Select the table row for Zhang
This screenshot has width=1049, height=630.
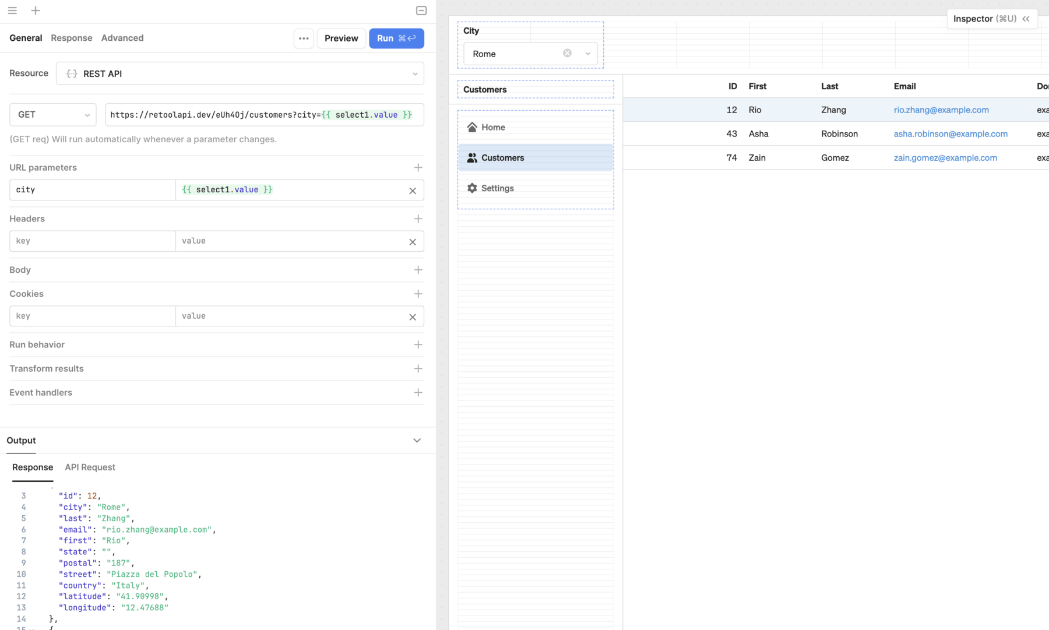pyautogui.click(x=836, y=110)
